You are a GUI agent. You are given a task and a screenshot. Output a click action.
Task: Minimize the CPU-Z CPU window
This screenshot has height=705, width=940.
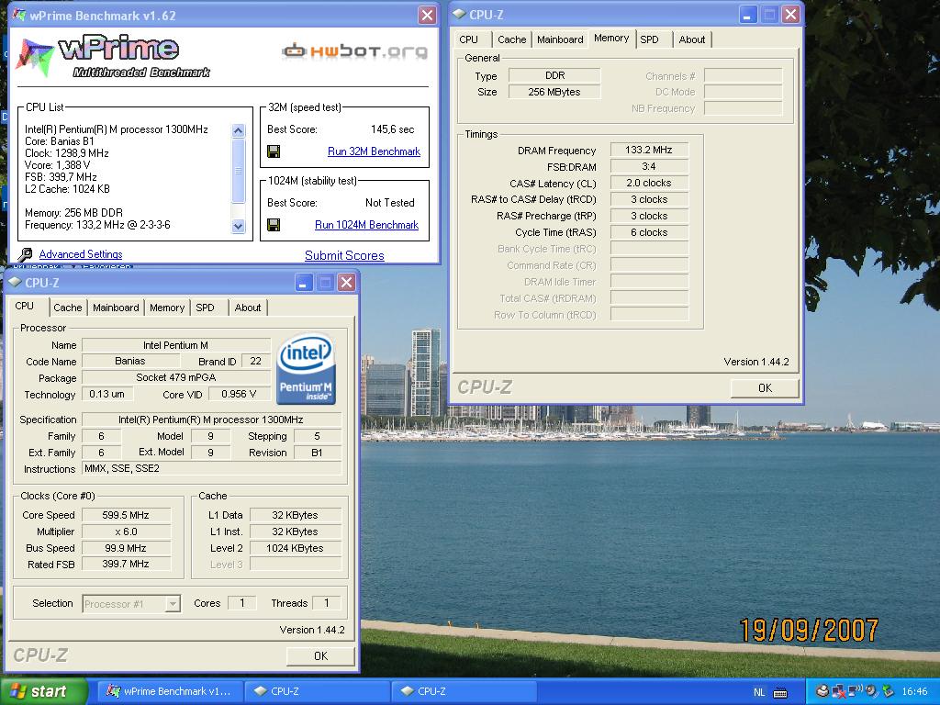(x=303, y=283)
